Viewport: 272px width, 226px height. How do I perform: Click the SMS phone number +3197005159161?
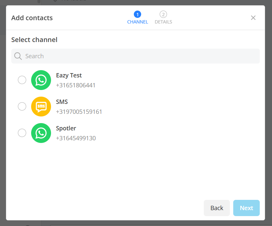(x=79, y=112)
